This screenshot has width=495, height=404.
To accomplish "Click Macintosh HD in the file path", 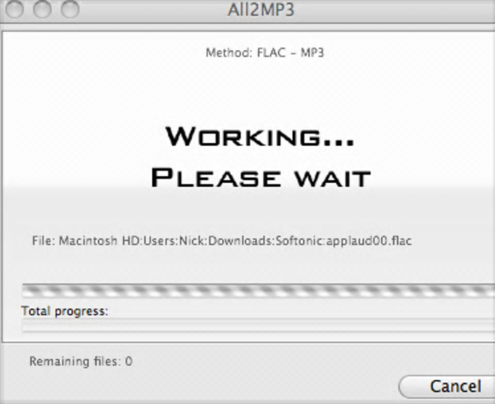I will coord(100,241).
